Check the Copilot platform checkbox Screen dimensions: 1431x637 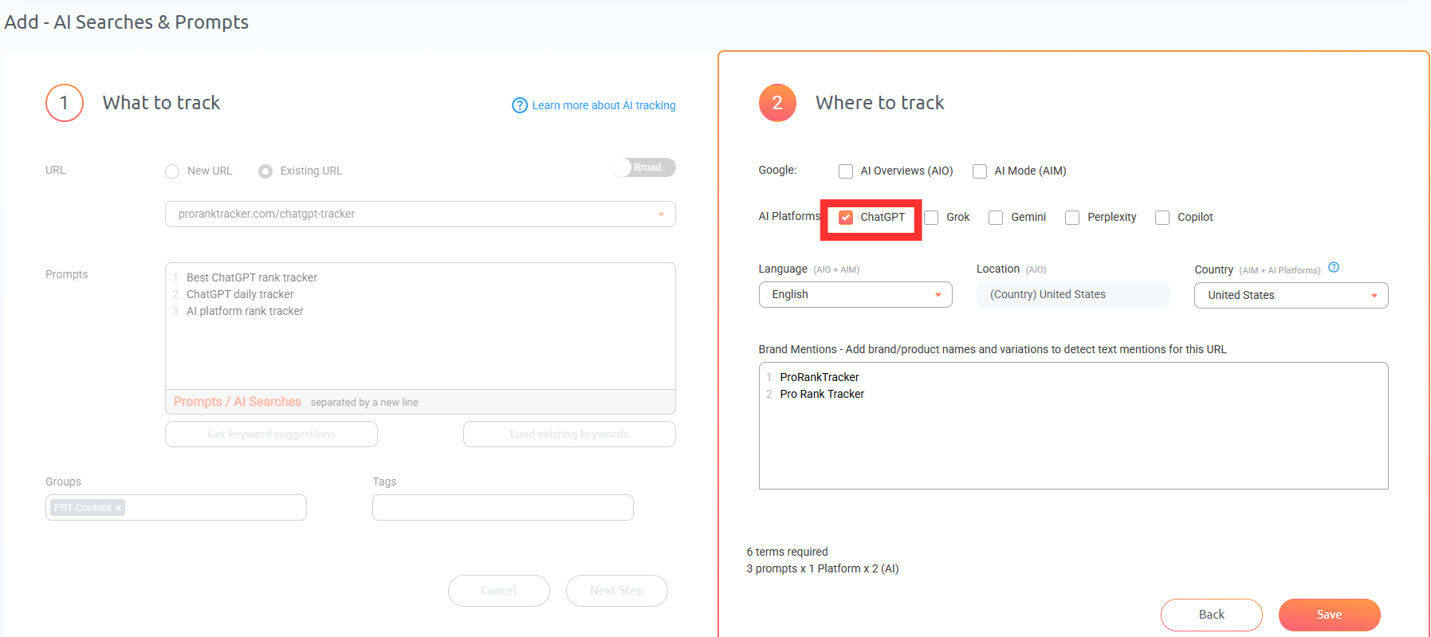[x=1162, y=218]
